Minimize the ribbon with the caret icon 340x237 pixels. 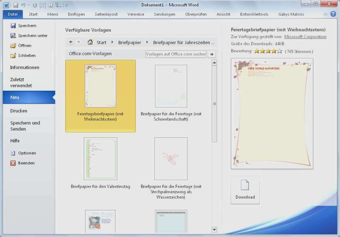point(325,14)
